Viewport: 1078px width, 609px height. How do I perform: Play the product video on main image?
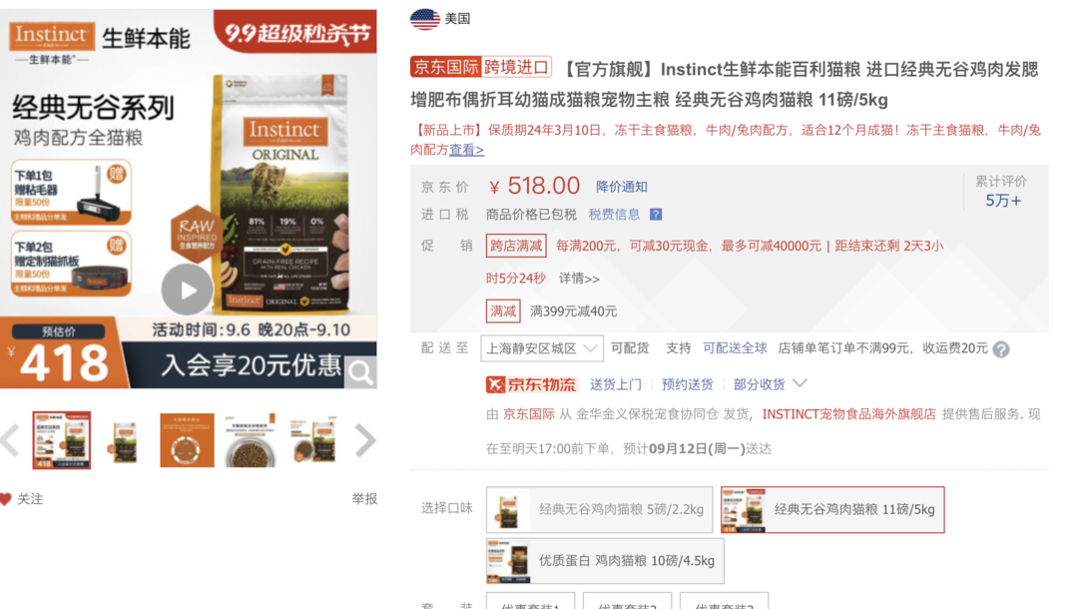[x=188, y=291]
